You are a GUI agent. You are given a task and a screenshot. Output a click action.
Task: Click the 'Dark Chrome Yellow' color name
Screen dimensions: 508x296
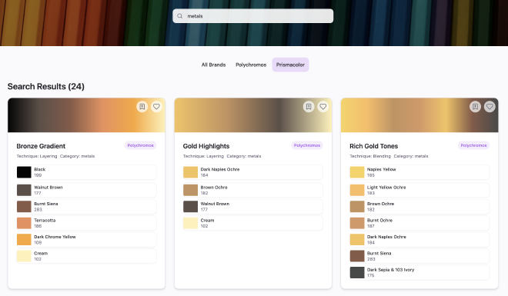[55, 237]
